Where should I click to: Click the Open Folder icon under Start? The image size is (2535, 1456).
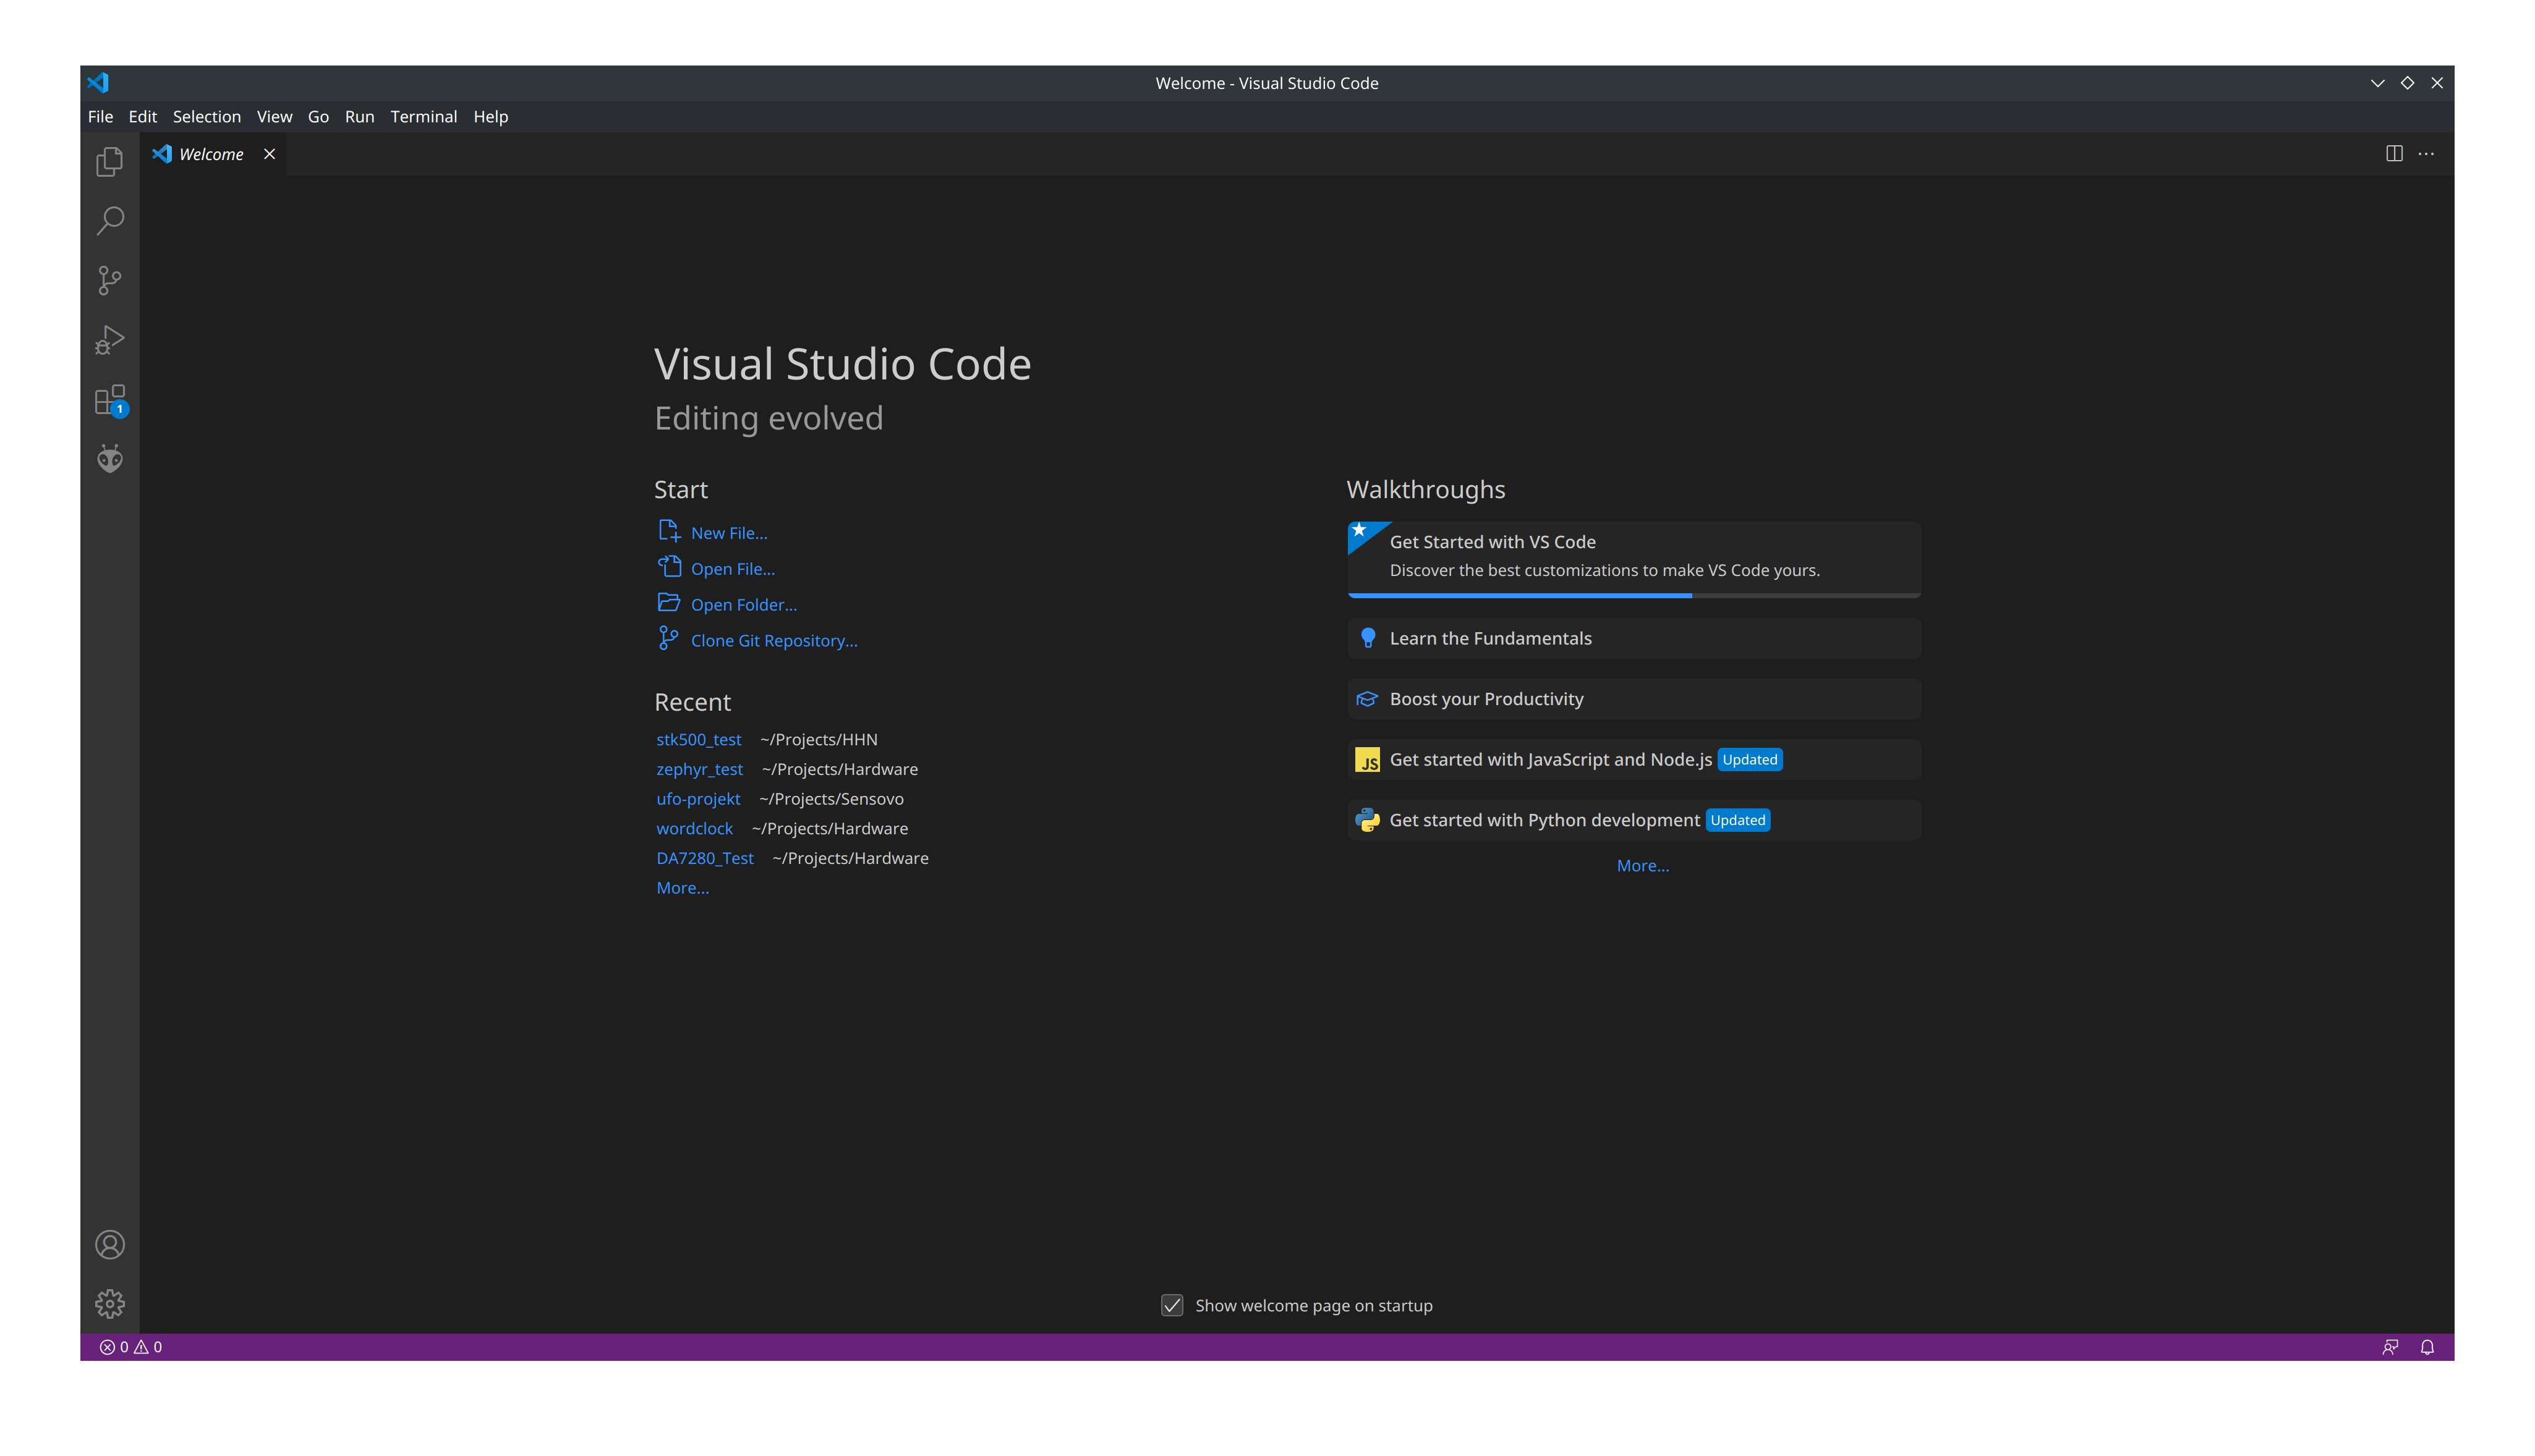pyautogui.click(x=668, y=603)
